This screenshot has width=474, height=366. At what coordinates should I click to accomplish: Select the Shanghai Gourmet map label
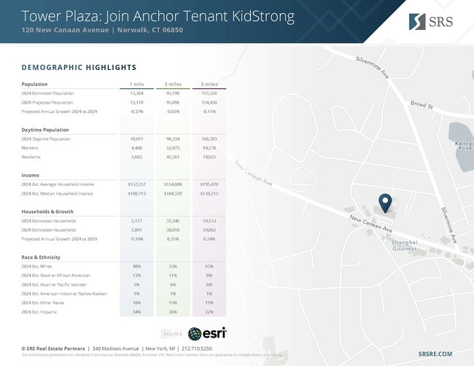point(404,245)
